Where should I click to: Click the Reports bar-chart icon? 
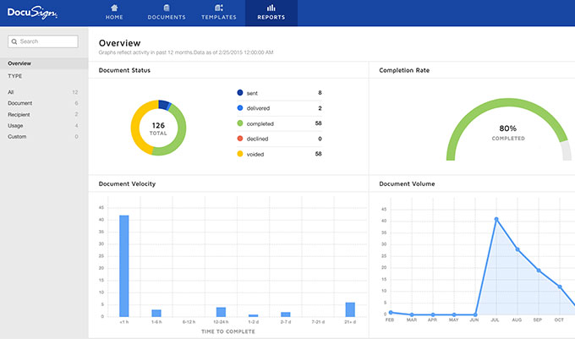point(271,8)
